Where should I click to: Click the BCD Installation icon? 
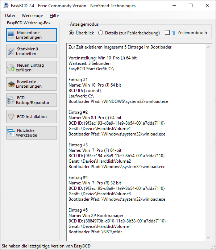coord(11,117)
